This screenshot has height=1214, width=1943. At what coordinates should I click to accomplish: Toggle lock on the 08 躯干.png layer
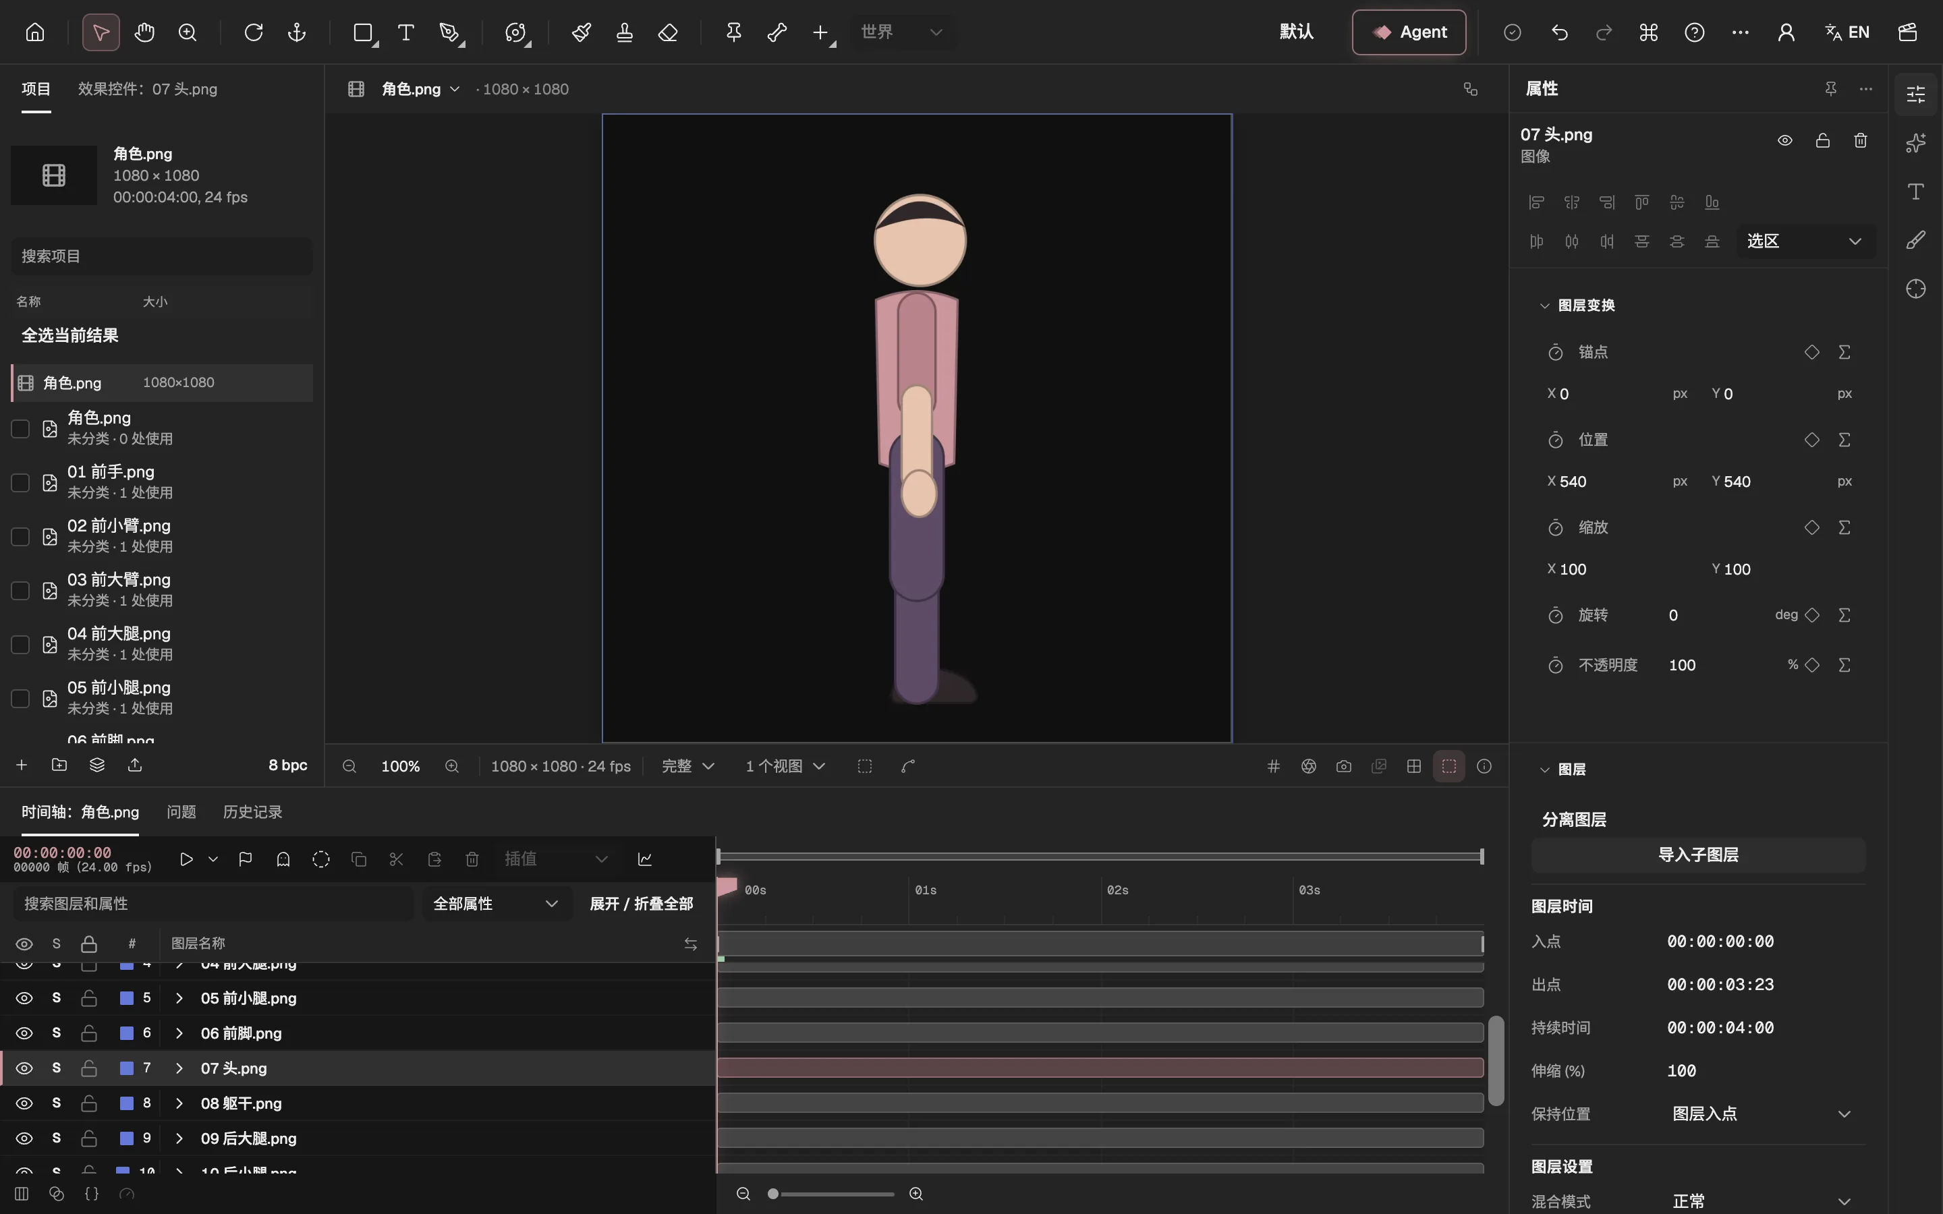pos(89,1103)
